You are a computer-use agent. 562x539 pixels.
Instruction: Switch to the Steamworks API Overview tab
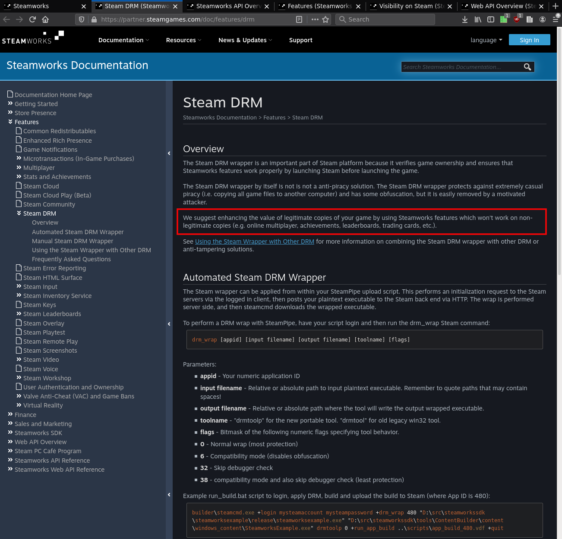tap(229, 6)
